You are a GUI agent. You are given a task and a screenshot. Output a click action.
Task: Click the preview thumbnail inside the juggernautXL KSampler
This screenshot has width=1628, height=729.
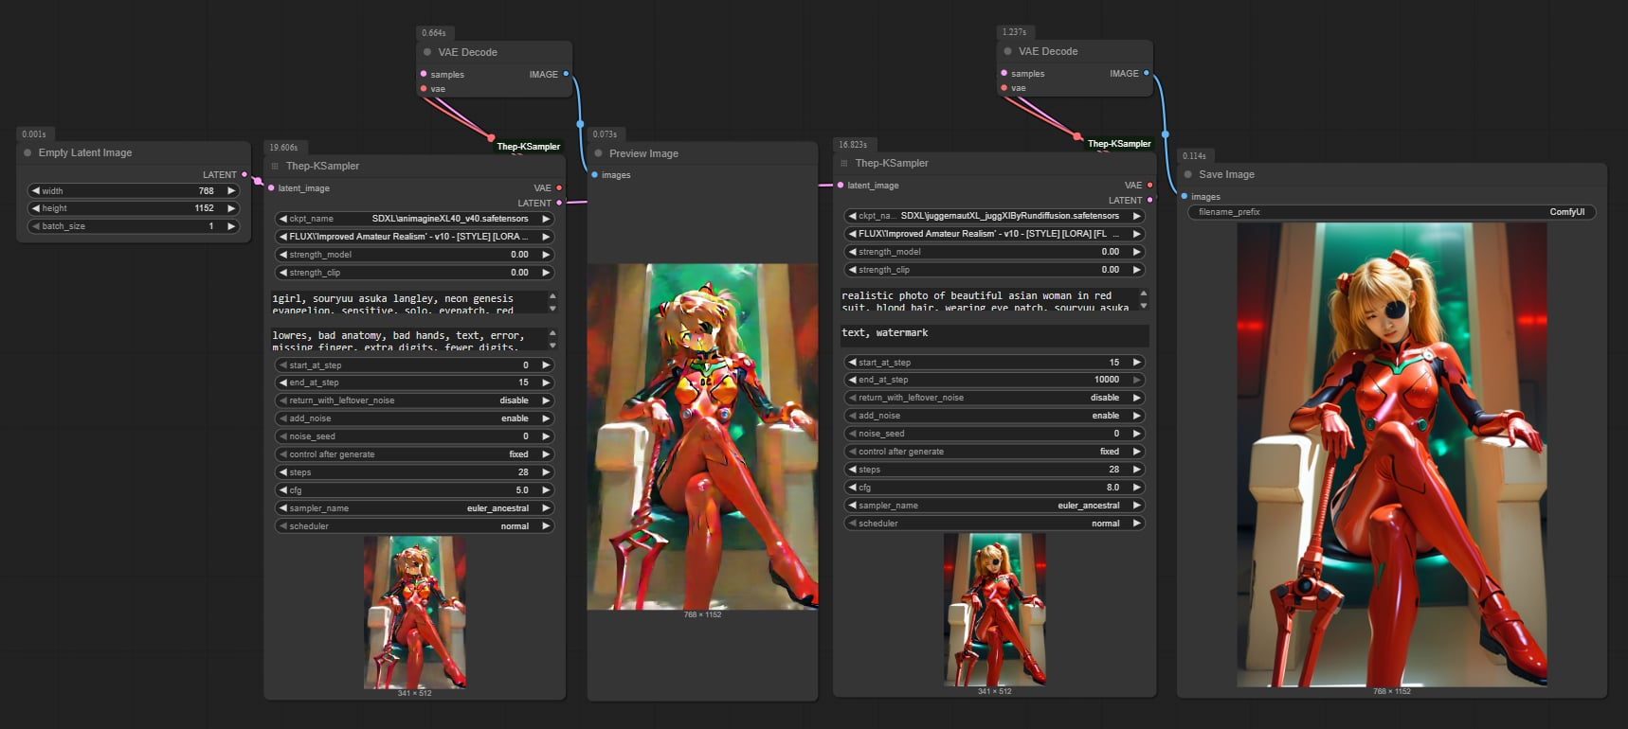click(995, 610)
